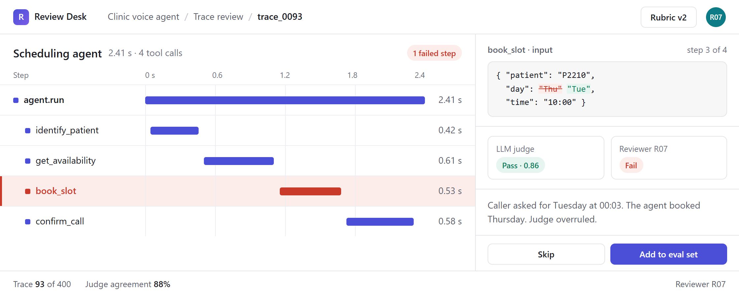
Task: Skip this trace
Action: click(546, 254)
